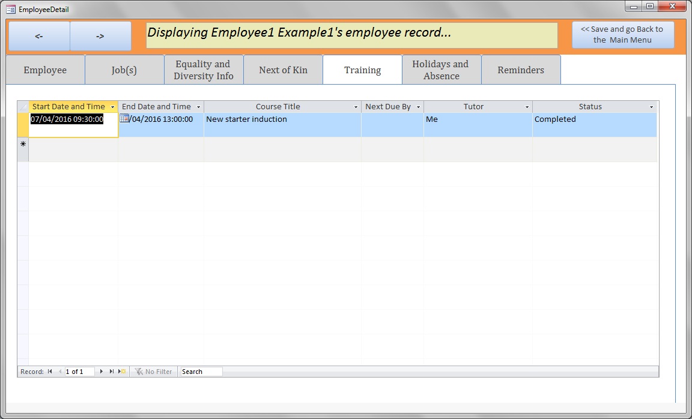Image resolution: width=692 pixels, height=419 pixels.
Task: Go to first record in navigator
Action: [x=50, y=372]
